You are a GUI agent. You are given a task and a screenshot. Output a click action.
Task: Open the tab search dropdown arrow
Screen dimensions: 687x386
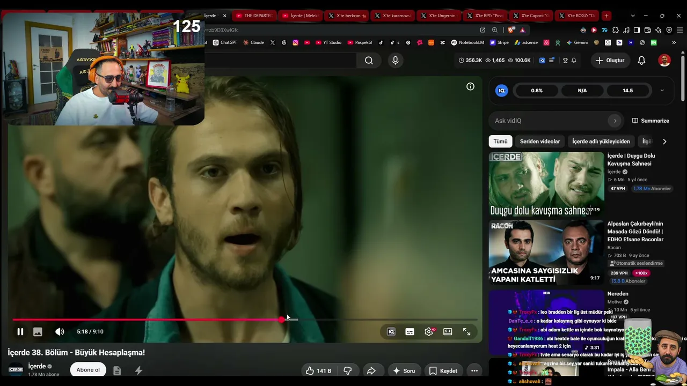pos(633,16)
